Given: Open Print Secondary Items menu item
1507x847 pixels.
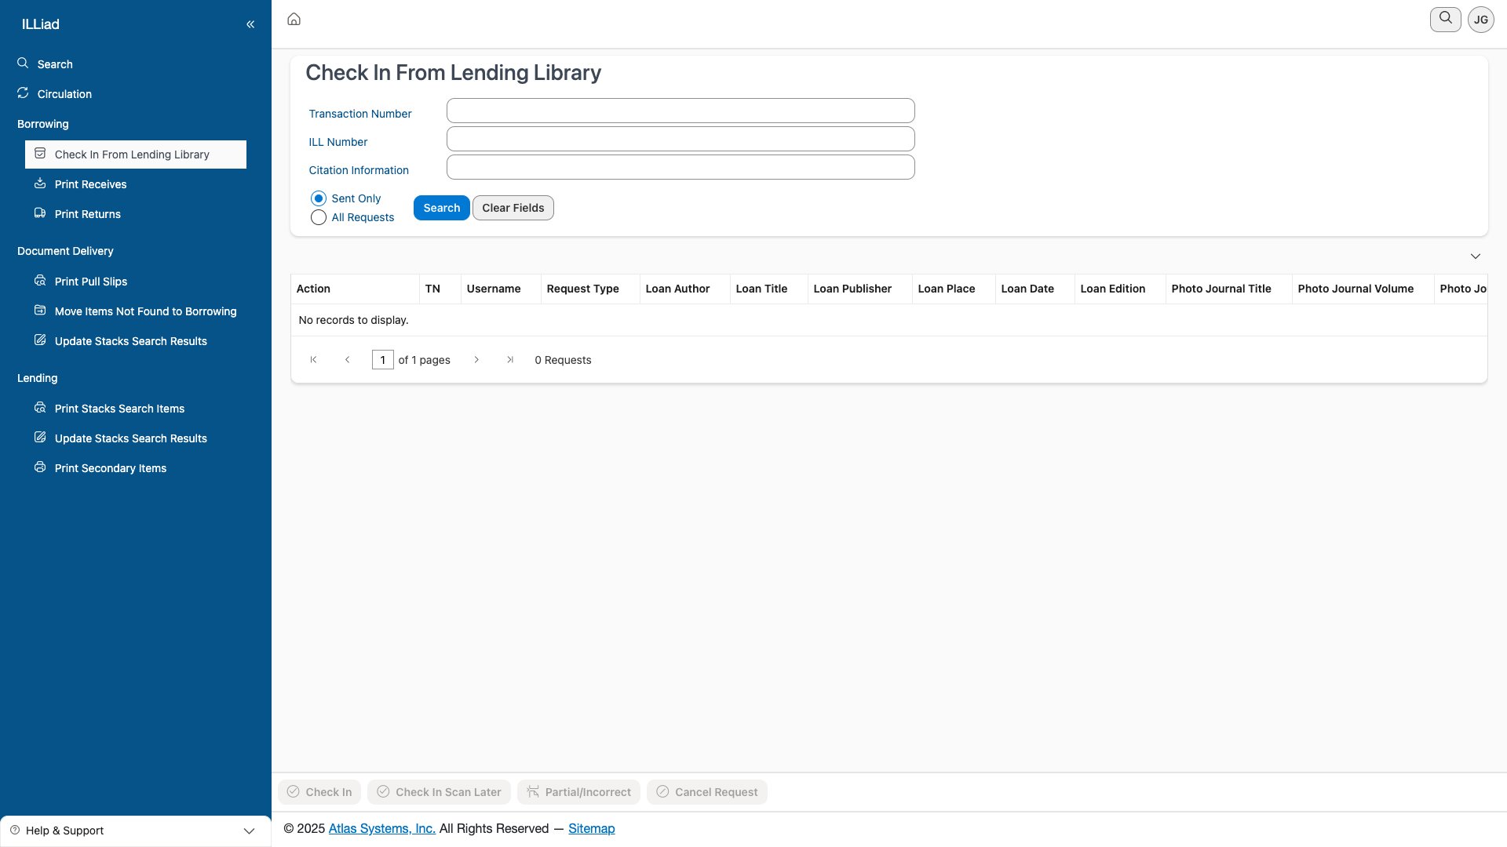Looking at the screenshot, I should 111,468.
